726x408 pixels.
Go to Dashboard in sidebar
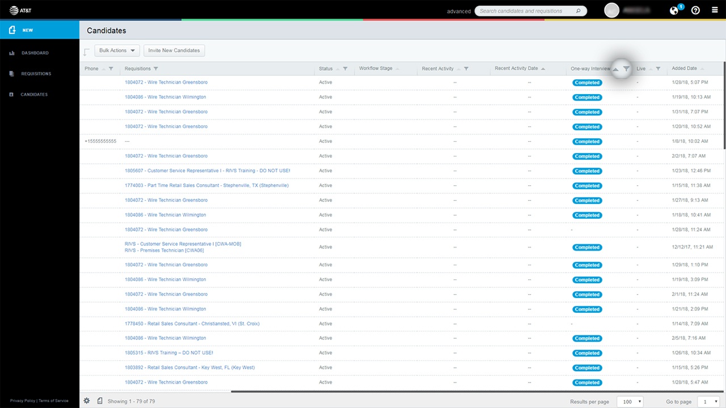(35, 53)
